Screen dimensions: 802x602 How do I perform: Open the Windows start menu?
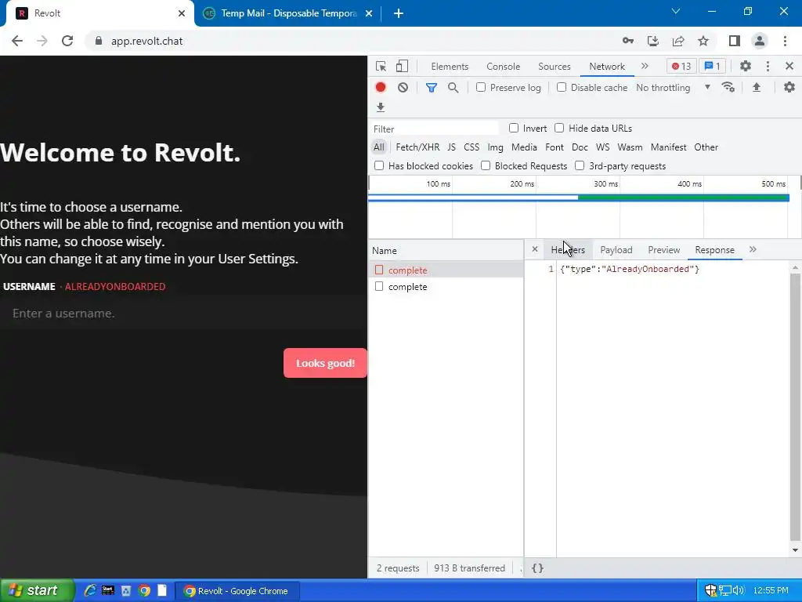pyautogui.click(x=37, y=591)
